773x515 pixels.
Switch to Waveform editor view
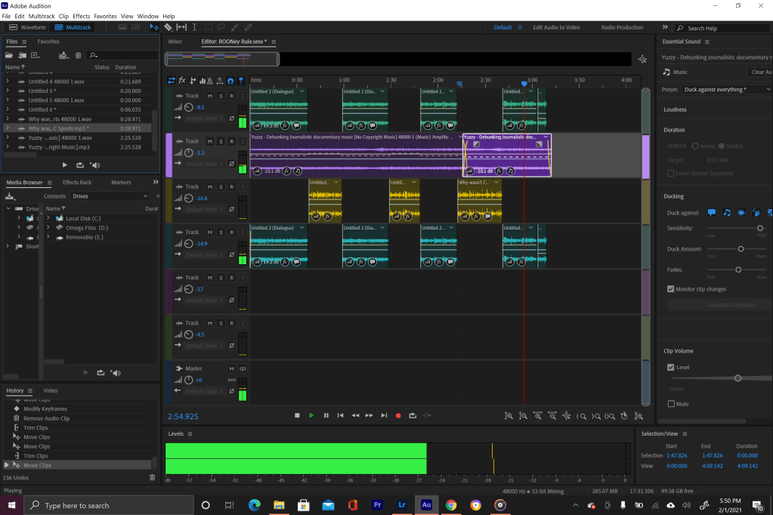click(x=28, y=27)
